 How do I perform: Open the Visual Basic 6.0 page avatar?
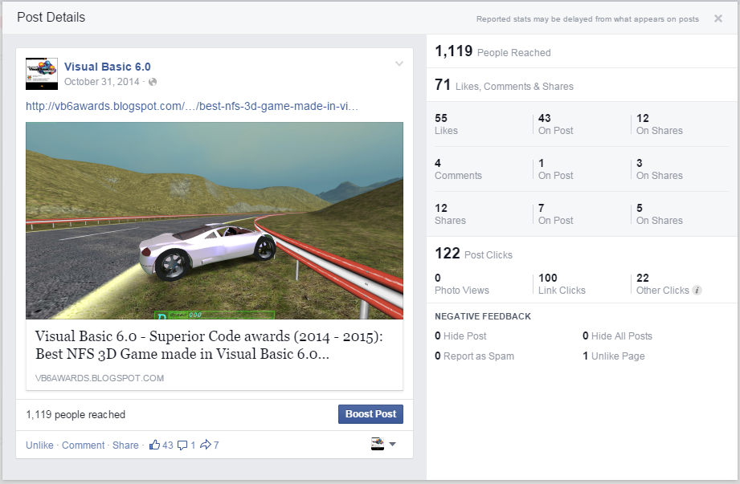pos(42,74)
